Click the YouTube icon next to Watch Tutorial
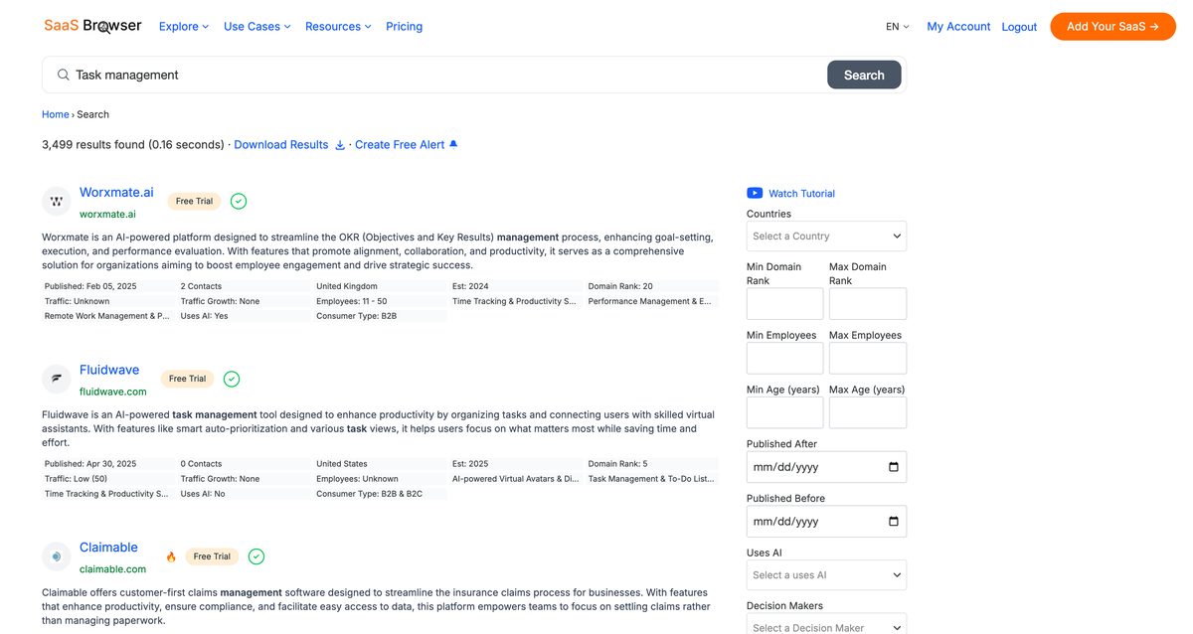 (755, 194)
